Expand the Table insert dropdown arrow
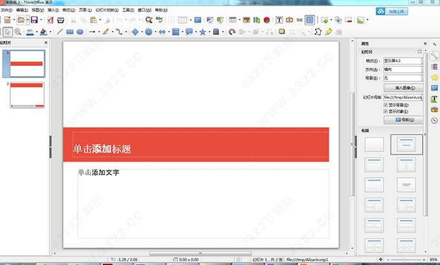 point(239,20)
